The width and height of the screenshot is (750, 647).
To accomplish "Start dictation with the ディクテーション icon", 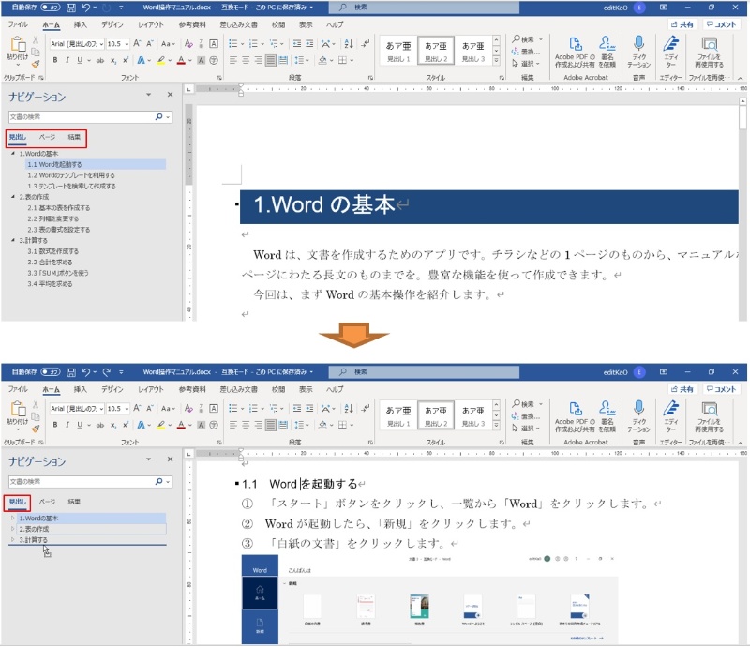I will pos(639,45).
